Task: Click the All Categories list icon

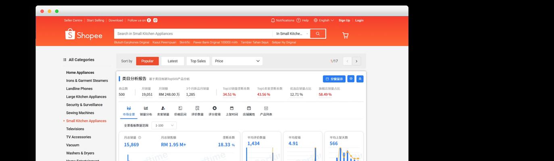Action: pyautogui.click(x=65, y=60)
